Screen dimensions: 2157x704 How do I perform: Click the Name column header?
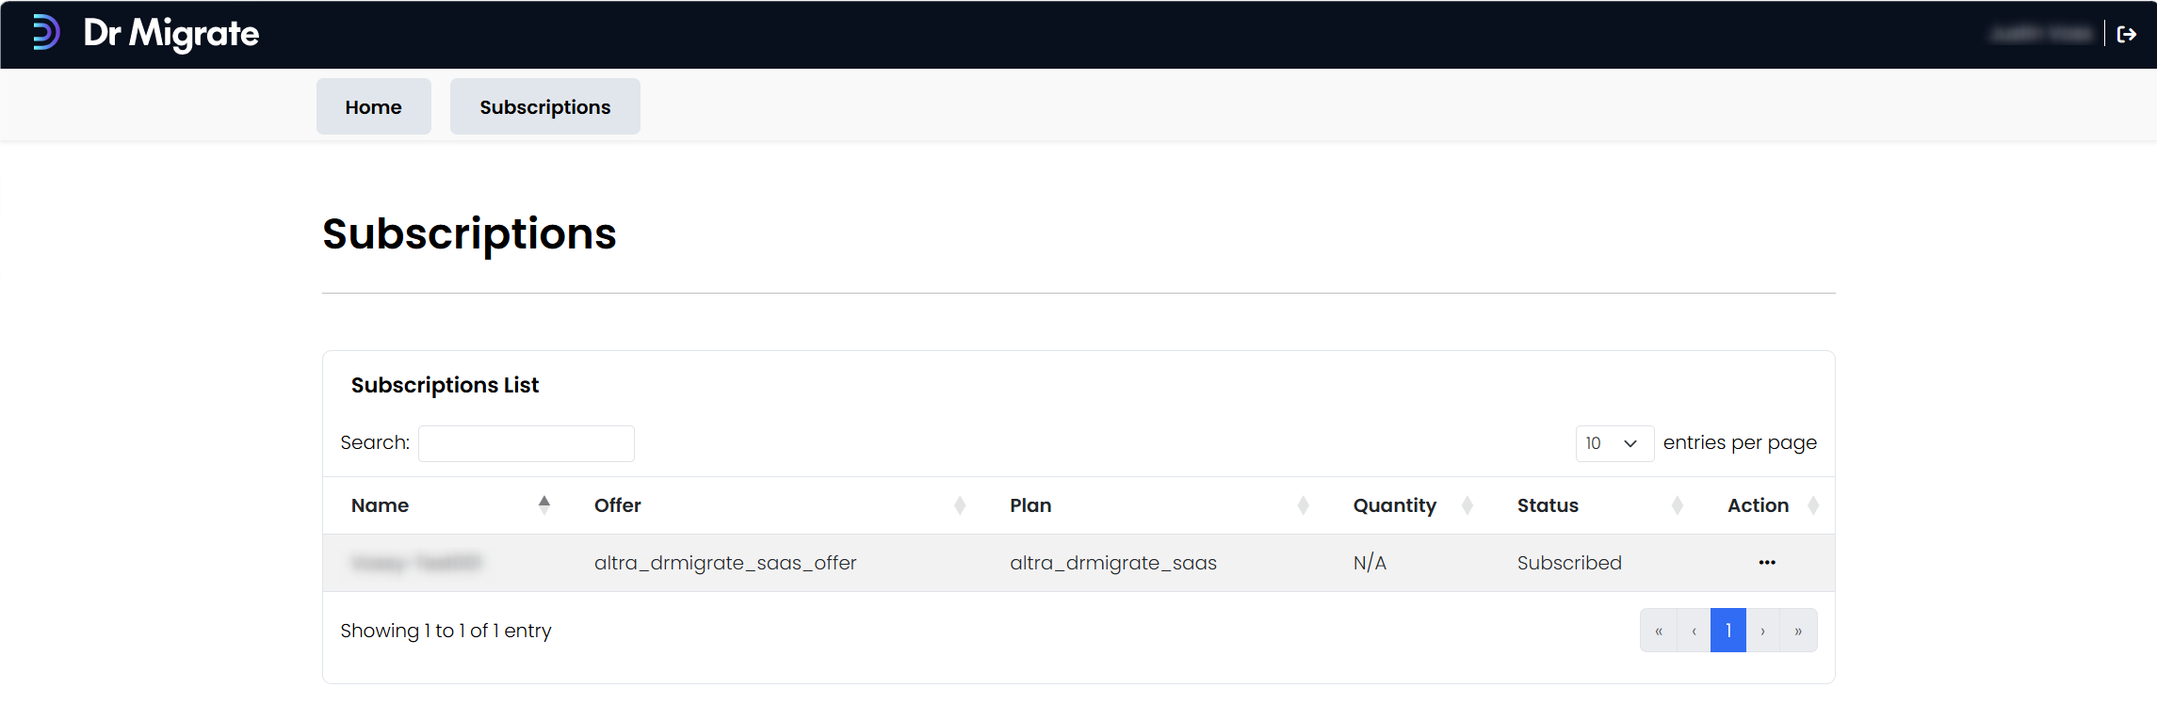380,505
